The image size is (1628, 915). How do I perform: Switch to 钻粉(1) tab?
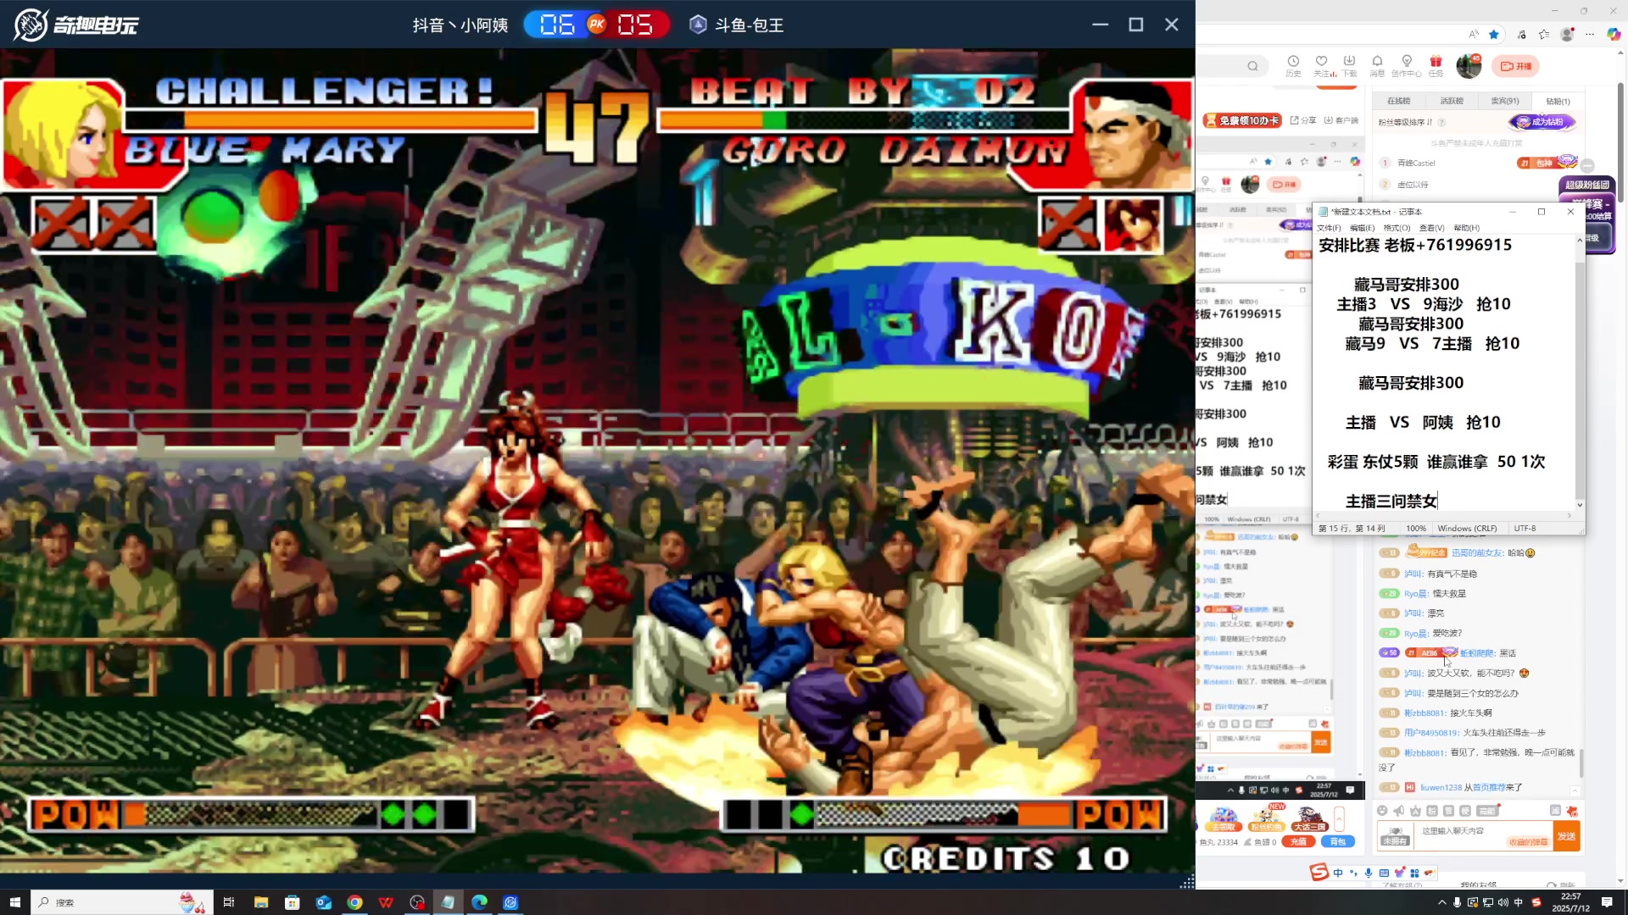point(1558,101)
